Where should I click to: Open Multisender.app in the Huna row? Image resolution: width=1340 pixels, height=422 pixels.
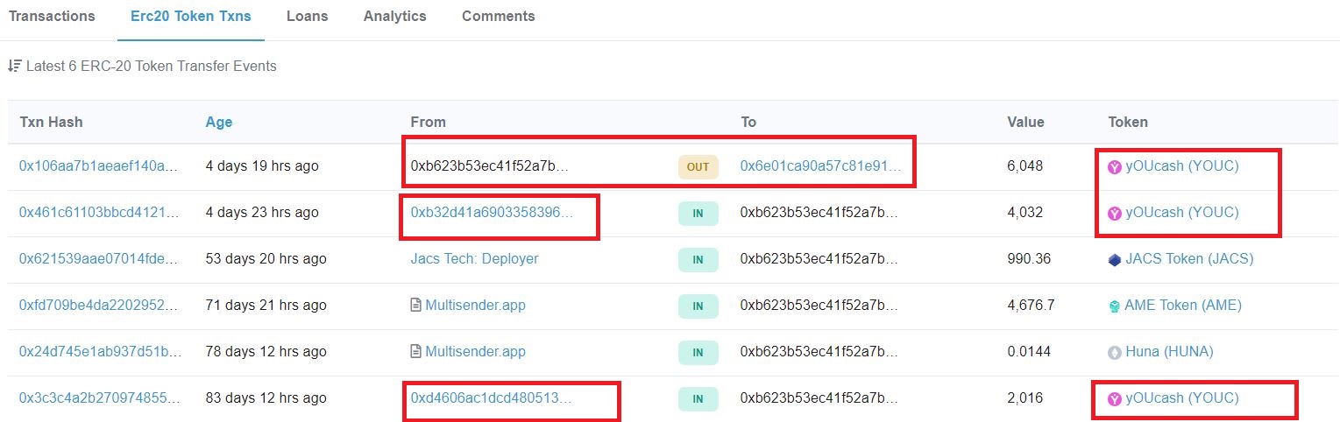(475, 351)
